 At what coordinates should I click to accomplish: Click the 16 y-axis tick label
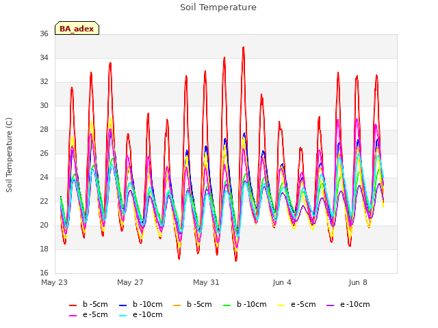click(x=44, y=273)
